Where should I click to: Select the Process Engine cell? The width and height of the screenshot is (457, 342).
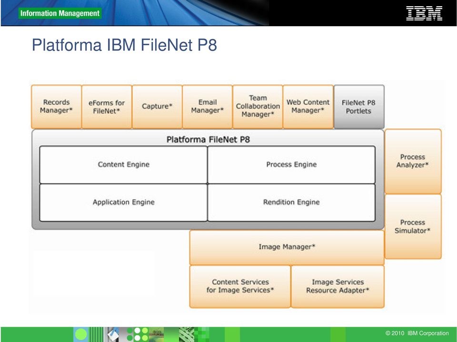291,165
